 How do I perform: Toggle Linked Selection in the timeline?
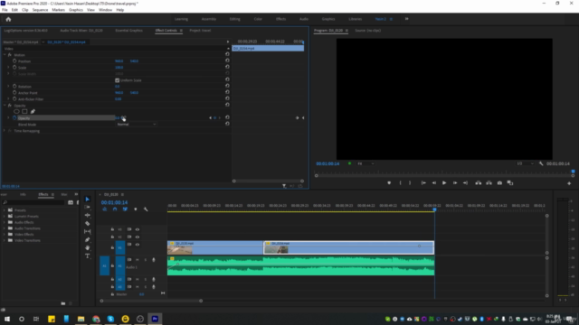point(125,209)
